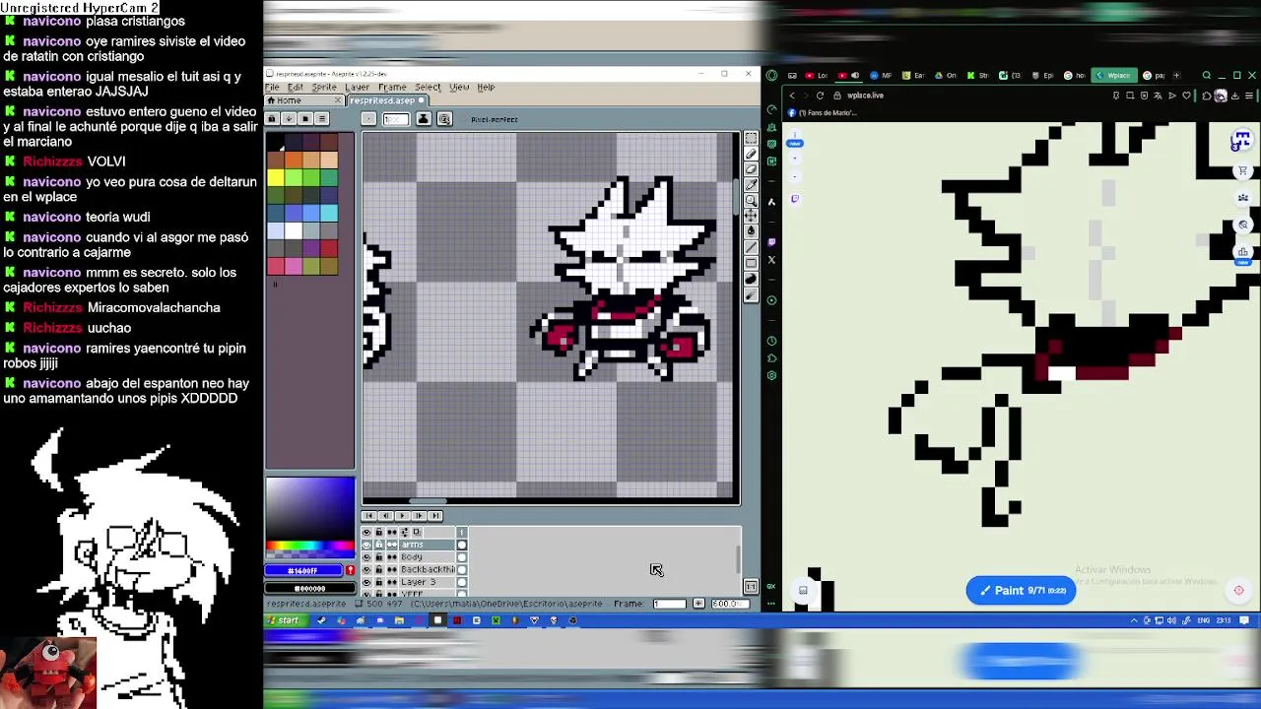Select the Backbackthi layer in timeline
The width and height of the screenshot is (1261, 709).
coord(426,569)
